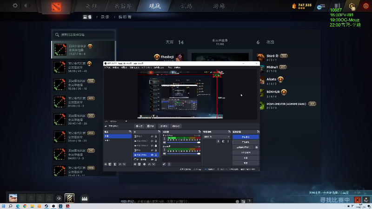Adjust the first mixer volume slider

tap(184, 143)
